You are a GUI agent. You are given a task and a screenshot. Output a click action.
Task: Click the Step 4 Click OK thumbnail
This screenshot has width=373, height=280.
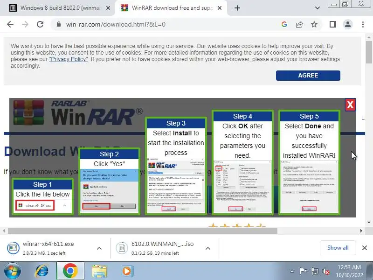point(242,162)
